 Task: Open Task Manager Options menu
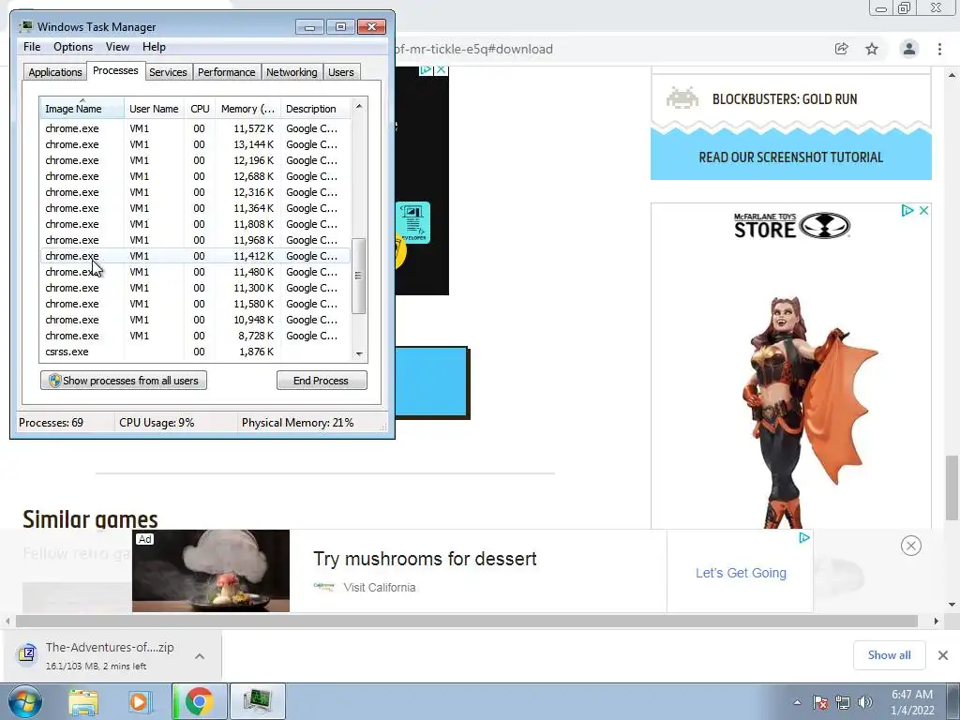tap(73, 47)
